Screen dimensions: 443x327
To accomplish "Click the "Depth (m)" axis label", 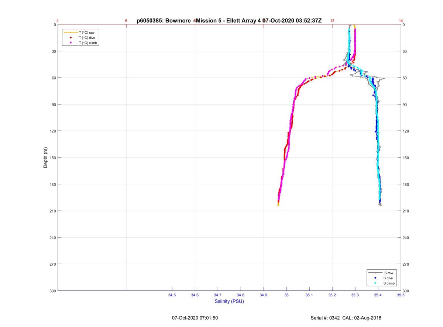I will [x=45, y=158].
